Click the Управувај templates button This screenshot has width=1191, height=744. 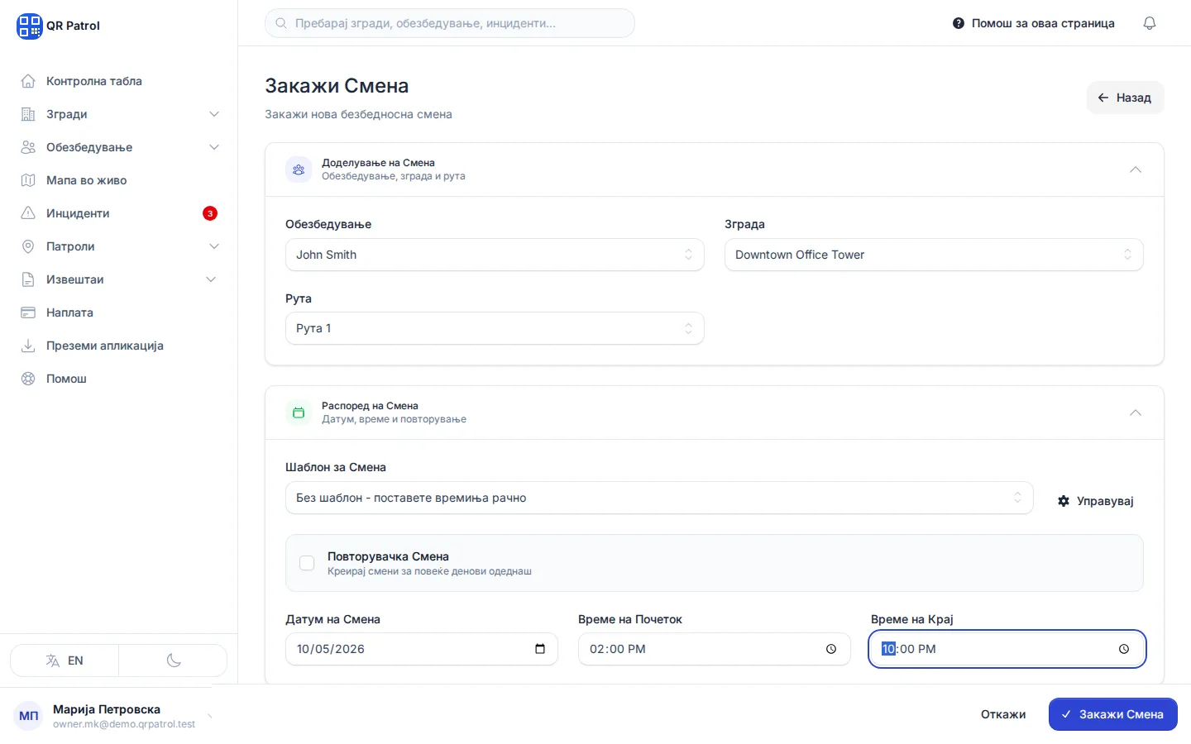(x=1095, y=501)
